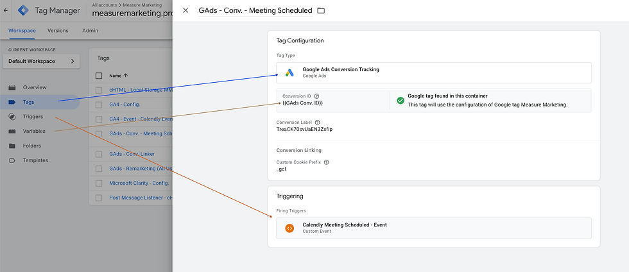Click the _gcl cookie prefix value
629x272 pixels.
pyautogui.click(x=281, y=169)
